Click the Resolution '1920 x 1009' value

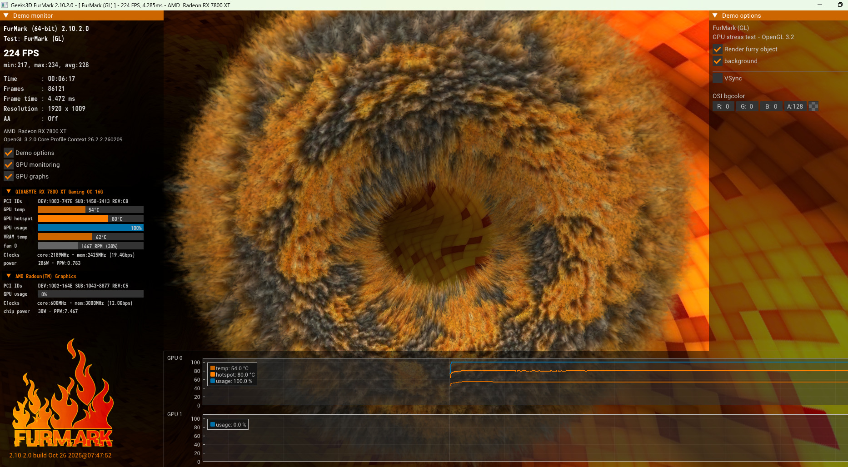click(x=66, y=109)
